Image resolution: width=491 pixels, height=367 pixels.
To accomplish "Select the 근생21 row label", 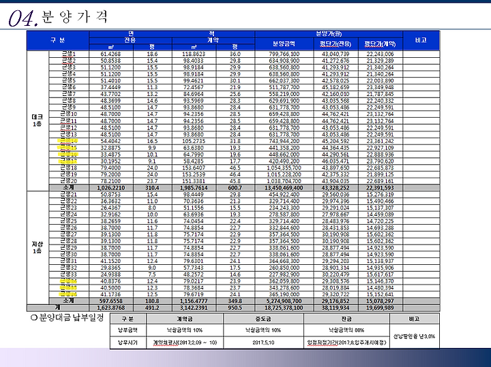I will click(x=69, y=194).
